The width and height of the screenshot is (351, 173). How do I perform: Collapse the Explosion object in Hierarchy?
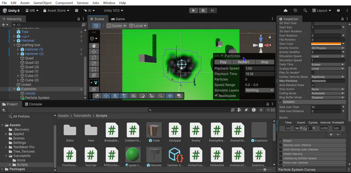pos(14,89)
